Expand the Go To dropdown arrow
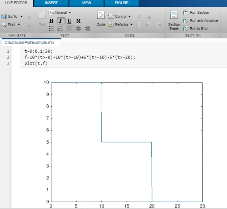 21,16
